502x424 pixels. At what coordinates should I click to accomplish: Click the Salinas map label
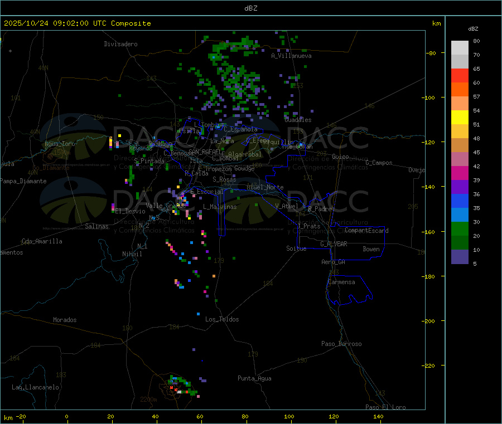point(96,226)
